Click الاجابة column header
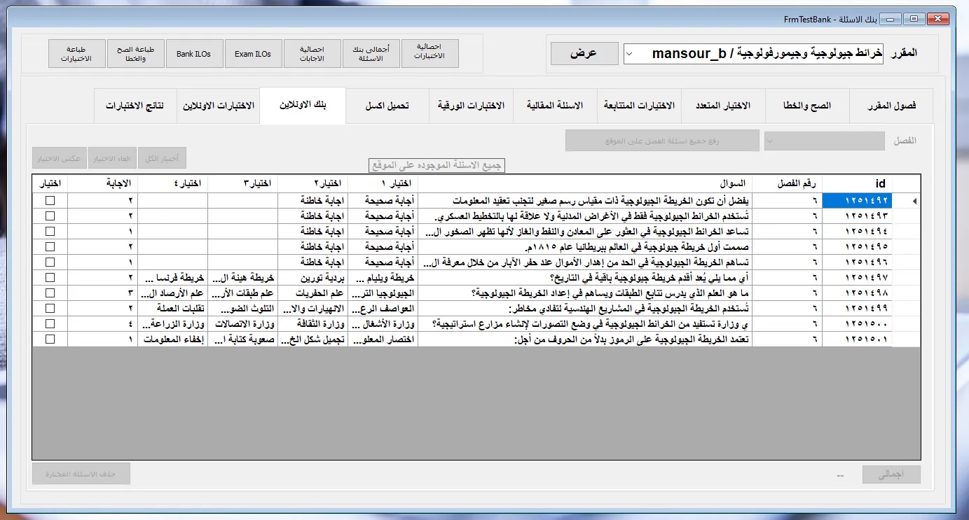 coord(102,183)
